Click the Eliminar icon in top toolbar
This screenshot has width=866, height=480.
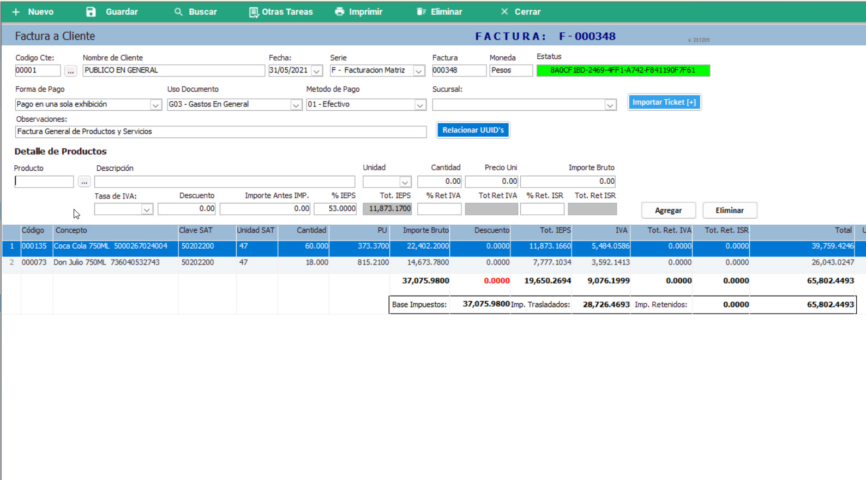[x=421, y=12]
